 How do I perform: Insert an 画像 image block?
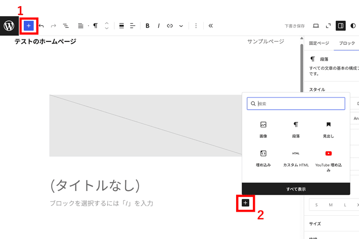(263, 130)
